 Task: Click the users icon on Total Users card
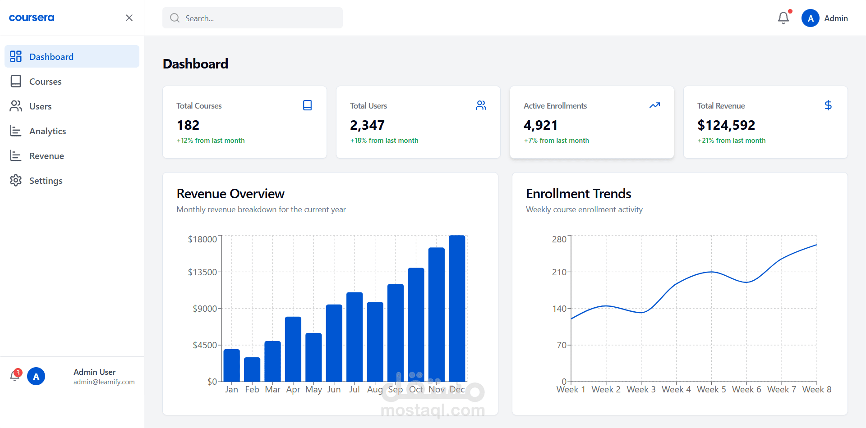[481, 105]
